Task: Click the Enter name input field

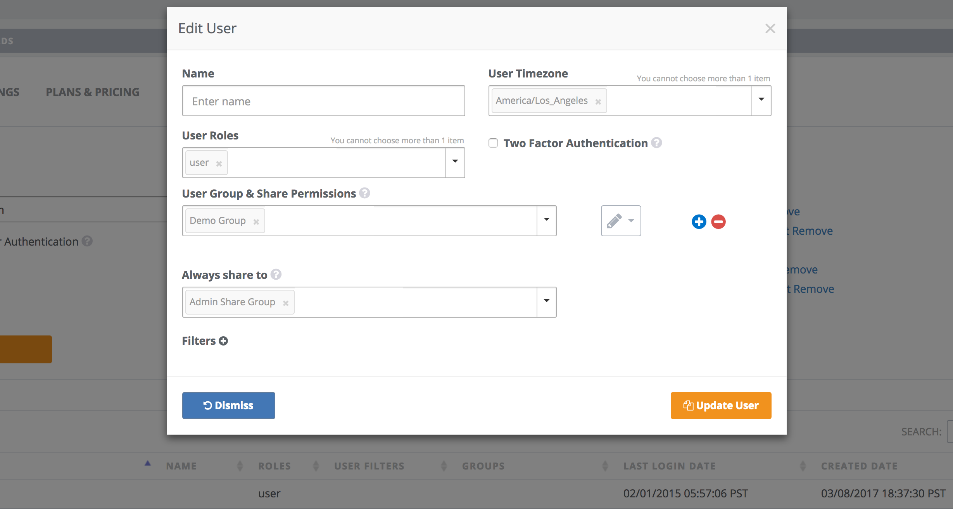Action: [323, 101]
